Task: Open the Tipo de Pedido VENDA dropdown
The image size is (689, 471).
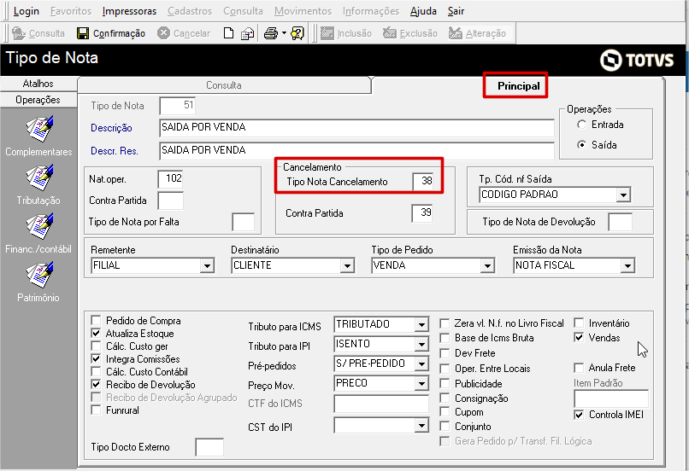Action: (x=487, y=265)
